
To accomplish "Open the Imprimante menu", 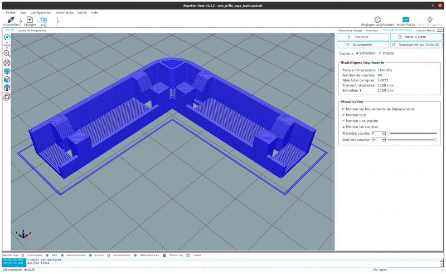I will coord(64,12).
